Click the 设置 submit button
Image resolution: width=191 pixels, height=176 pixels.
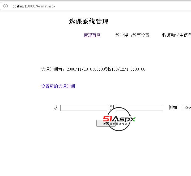tap(106, 123)
